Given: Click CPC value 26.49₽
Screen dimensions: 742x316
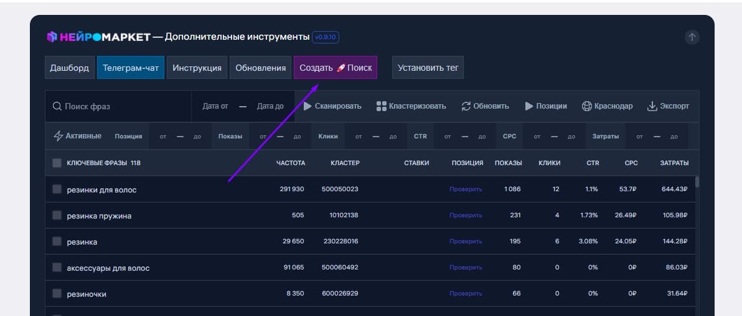Looking at the screenshot, I should (627, 215).
